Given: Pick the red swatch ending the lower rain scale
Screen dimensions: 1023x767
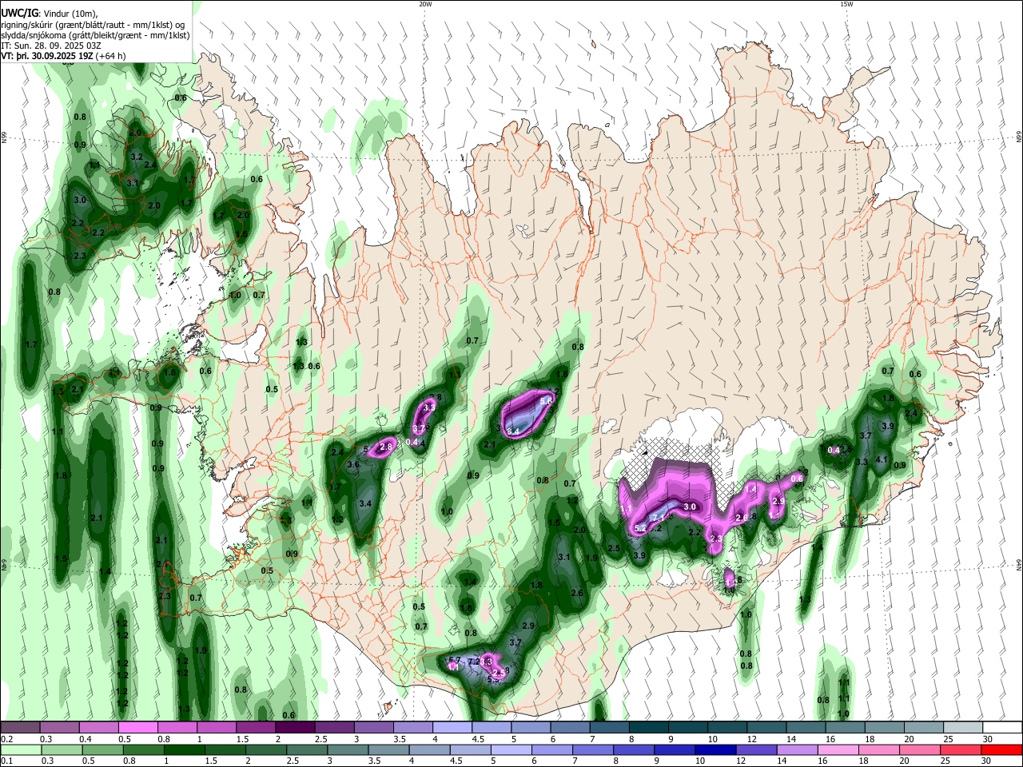Looking at the screenshot, I should coord(1002,749).
